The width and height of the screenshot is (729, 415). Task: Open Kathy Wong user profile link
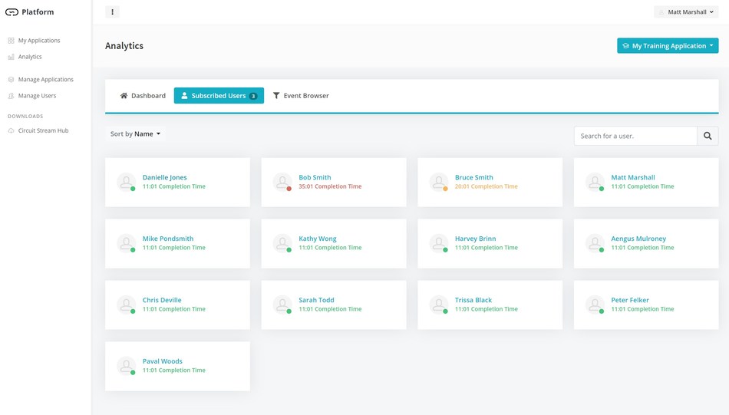[x=317, y=239]
